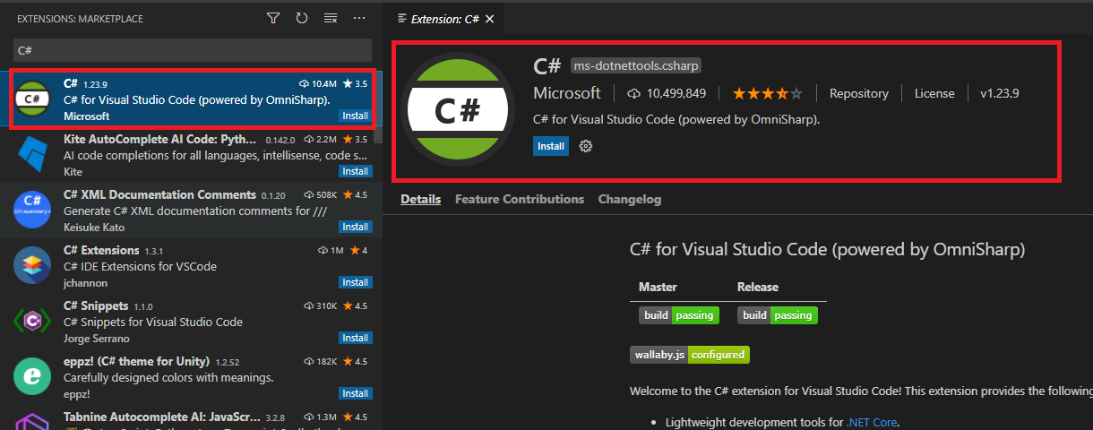This screenshot has height=430, width=1093.
Task: Click the Kite extension logo icon
Action: [32, 156]
